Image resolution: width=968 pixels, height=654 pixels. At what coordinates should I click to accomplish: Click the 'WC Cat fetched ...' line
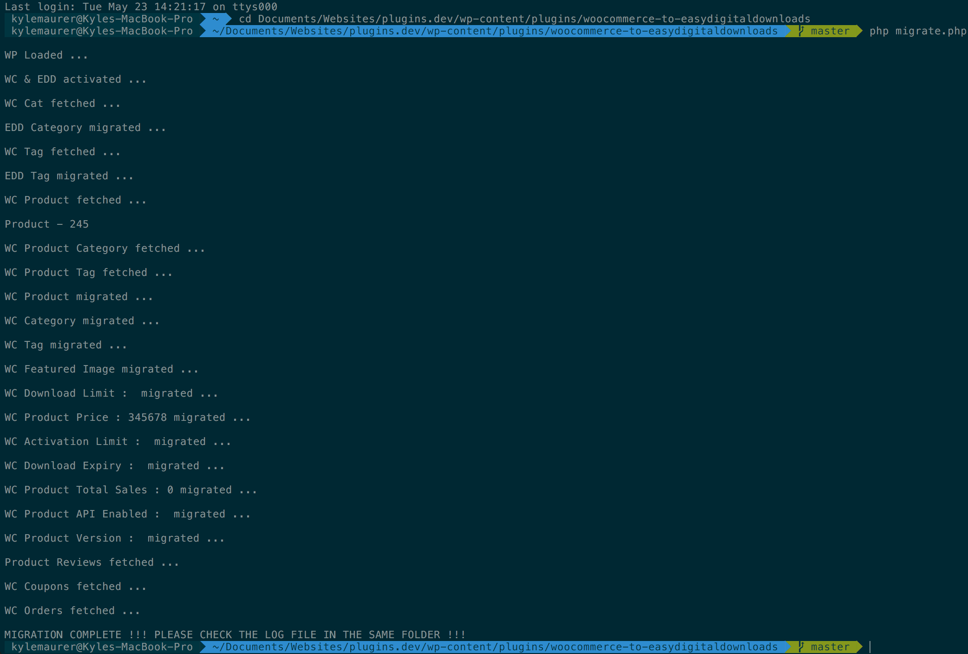click(x=63, y=103)
